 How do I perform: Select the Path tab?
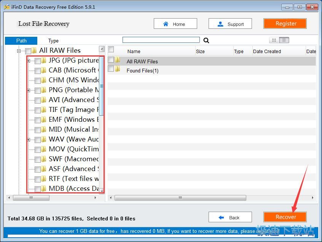click(x=21, y=41)
